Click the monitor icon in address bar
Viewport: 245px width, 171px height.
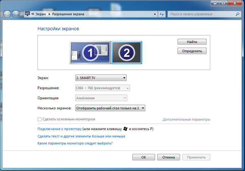[27, 14]
